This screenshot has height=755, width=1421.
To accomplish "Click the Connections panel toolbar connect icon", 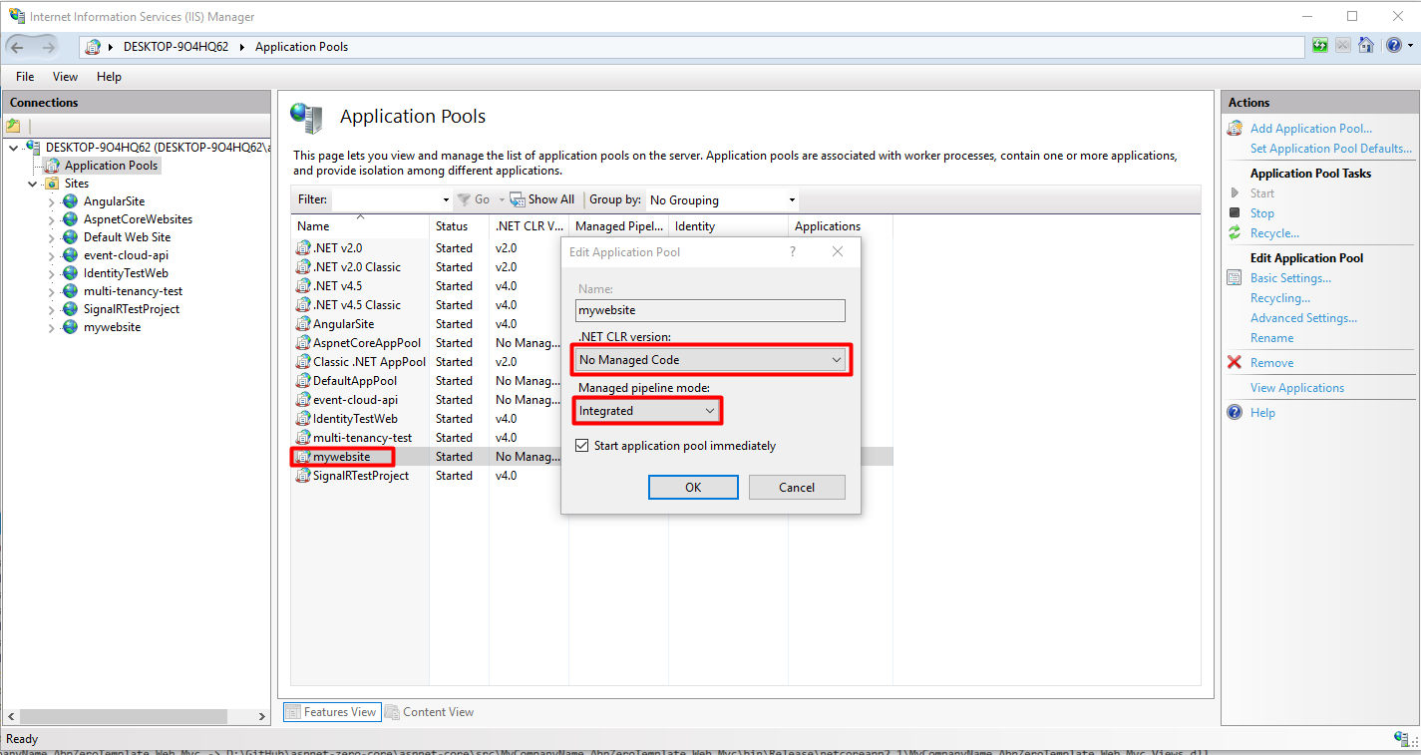I will pyautogui.click(x=13, y=126).
